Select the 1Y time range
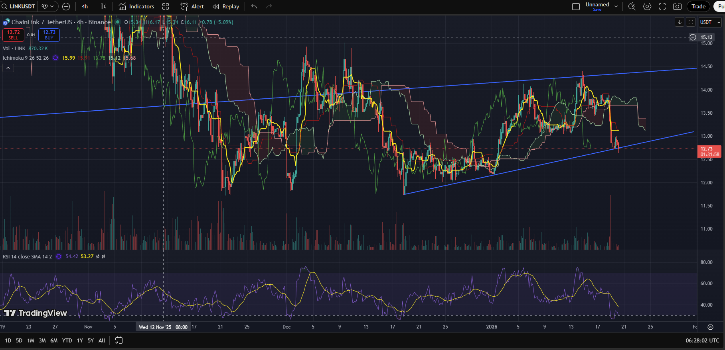The image size is (725, 350). [80, 340]
